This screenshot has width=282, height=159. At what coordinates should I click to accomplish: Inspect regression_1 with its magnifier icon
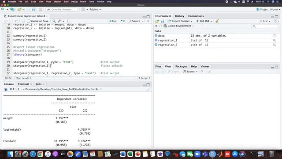tap(274, 40)
